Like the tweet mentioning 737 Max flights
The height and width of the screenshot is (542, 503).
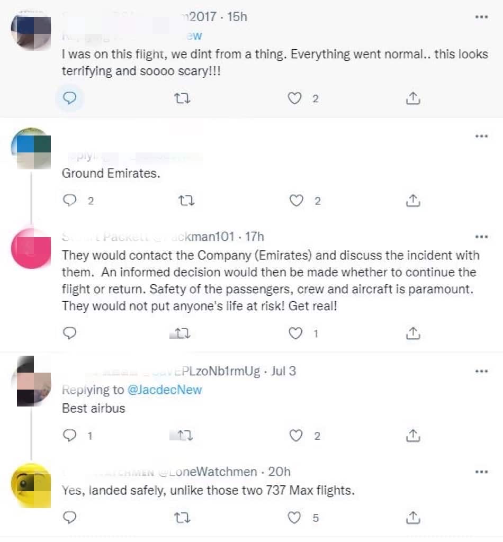(295, 517)
